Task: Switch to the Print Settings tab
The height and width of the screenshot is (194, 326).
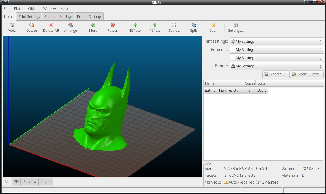Action: pyautogui.click(x=29, y=16)
